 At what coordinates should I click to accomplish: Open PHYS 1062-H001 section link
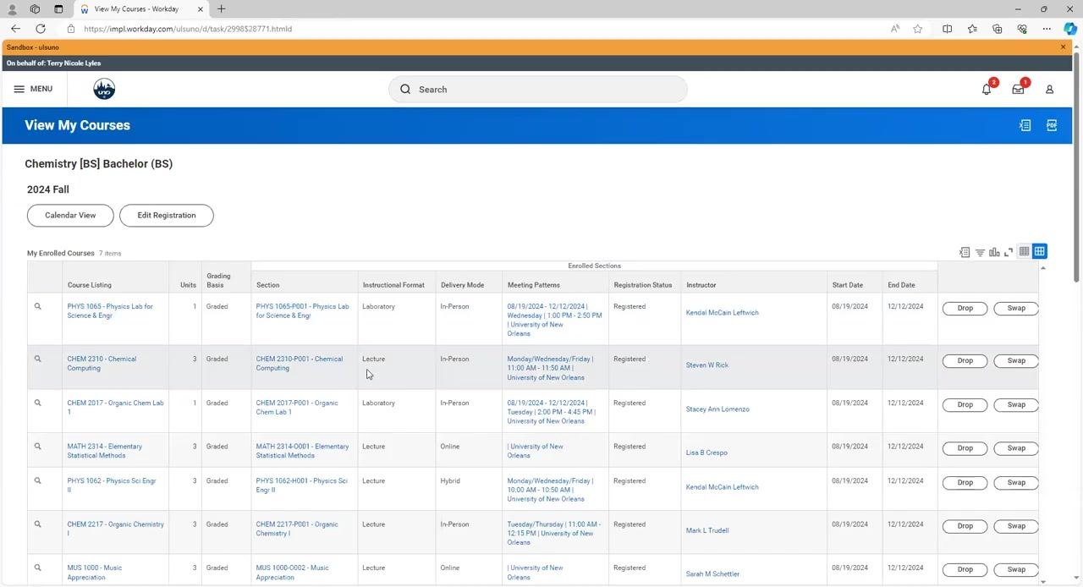[301, 485]
